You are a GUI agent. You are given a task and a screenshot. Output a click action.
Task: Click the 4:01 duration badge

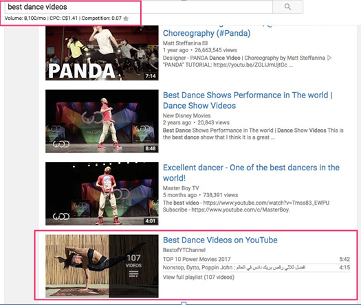pyautogui.click(x=151, y=221)
